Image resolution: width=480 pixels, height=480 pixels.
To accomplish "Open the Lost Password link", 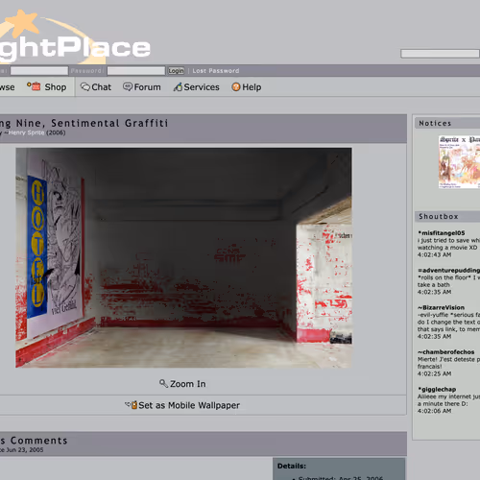I will click(216, 71).
